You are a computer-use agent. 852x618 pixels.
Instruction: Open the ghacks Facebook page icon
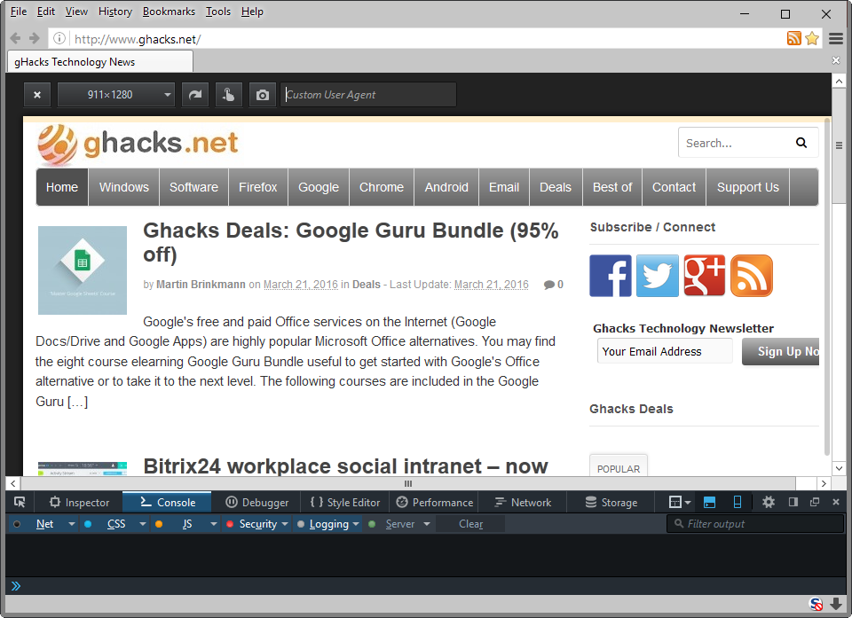click(x=611, y=276)
